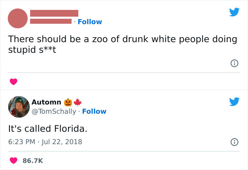Click the redacted display name on the top tweet
This screenshot has width=248, height=170.
54,13
